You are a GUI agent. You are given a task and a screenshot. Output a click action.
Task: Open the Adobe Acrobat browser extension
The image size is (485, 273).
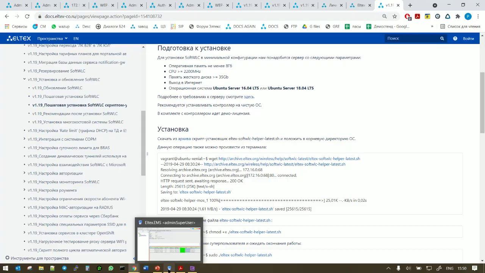[x=418, y=16]
